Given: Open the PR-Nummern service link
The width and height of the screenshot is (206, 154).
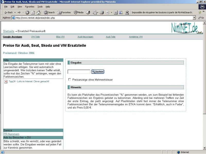Looking at the screenshot, I should coord(11,134).
